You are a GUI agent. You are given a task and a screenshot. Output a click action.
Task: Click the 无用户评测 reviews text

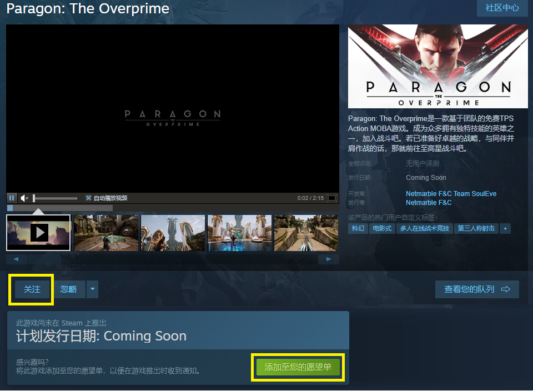pos(422,163)
